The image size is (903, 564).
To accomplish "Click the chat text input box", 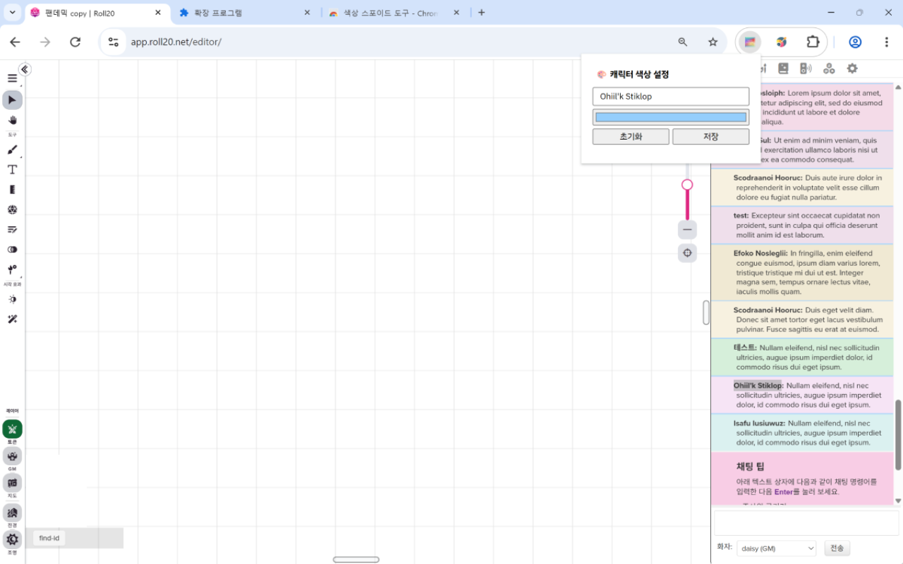I will [x=806, y=523].
